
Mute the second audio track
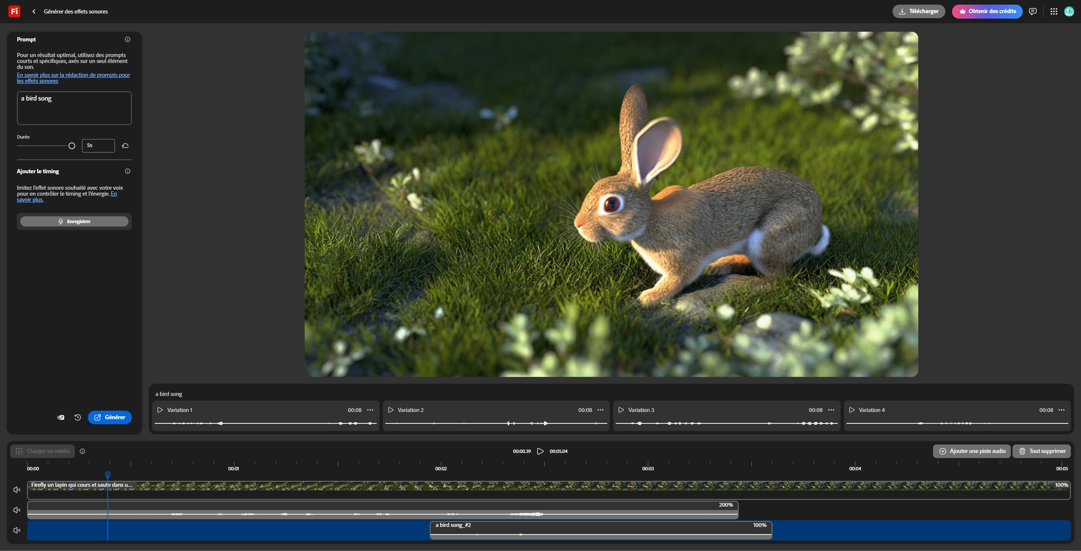pos(17,510)
